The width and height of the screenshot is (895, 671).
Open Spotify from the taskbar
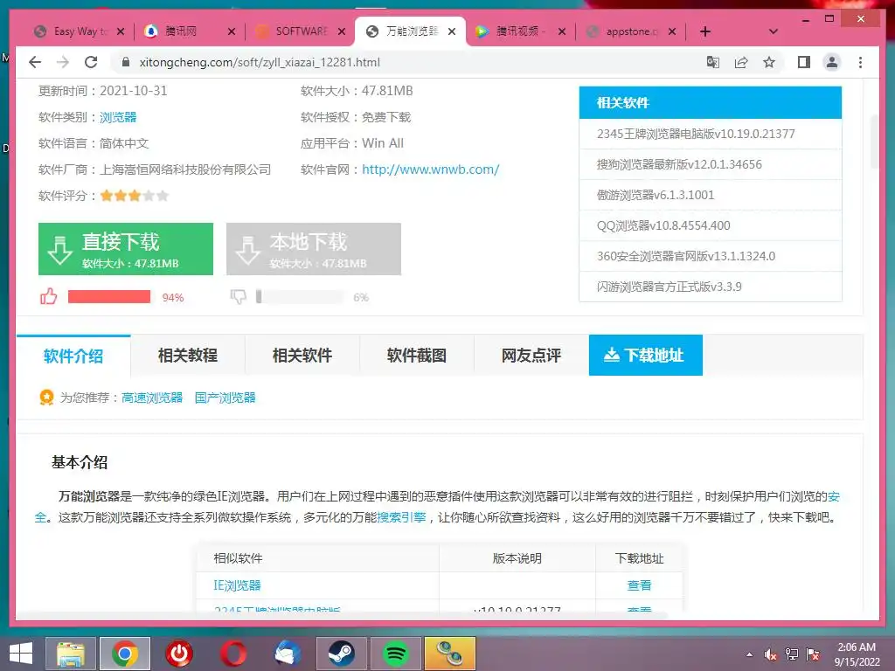click(x=396, y=654)
